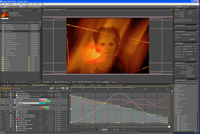Open the Wiggler Noise Type dropdown
Viewport: 200px width, 134px height.
pyautogui.click(x=189, y=49)
